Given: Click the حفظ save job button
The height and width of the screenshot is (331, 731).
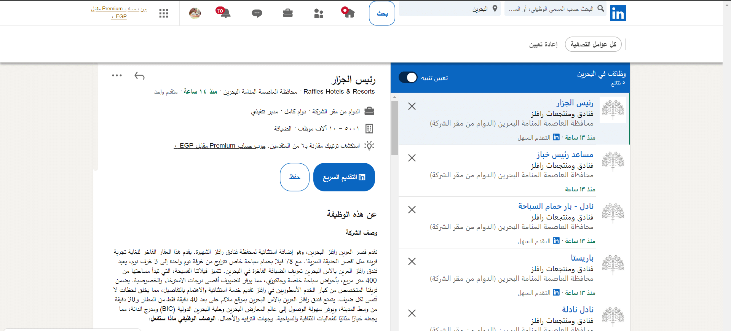Looking at the screenshot, I should click(295, 177).
